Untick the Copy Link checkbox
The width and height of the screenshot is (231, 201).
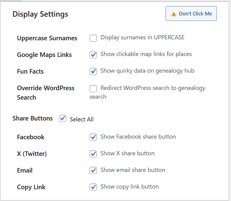pos(93,187)
